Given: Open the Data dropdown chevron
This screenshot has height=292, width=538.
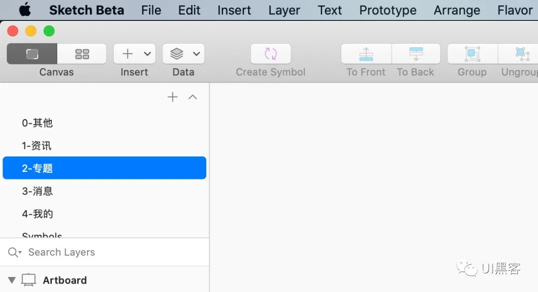Looking at the screenshot, I should (196, 54).
